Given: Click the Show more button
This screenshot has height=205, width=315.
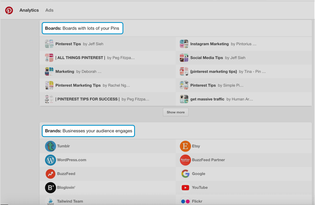Looking at the screenshot, I should (176, 112).
